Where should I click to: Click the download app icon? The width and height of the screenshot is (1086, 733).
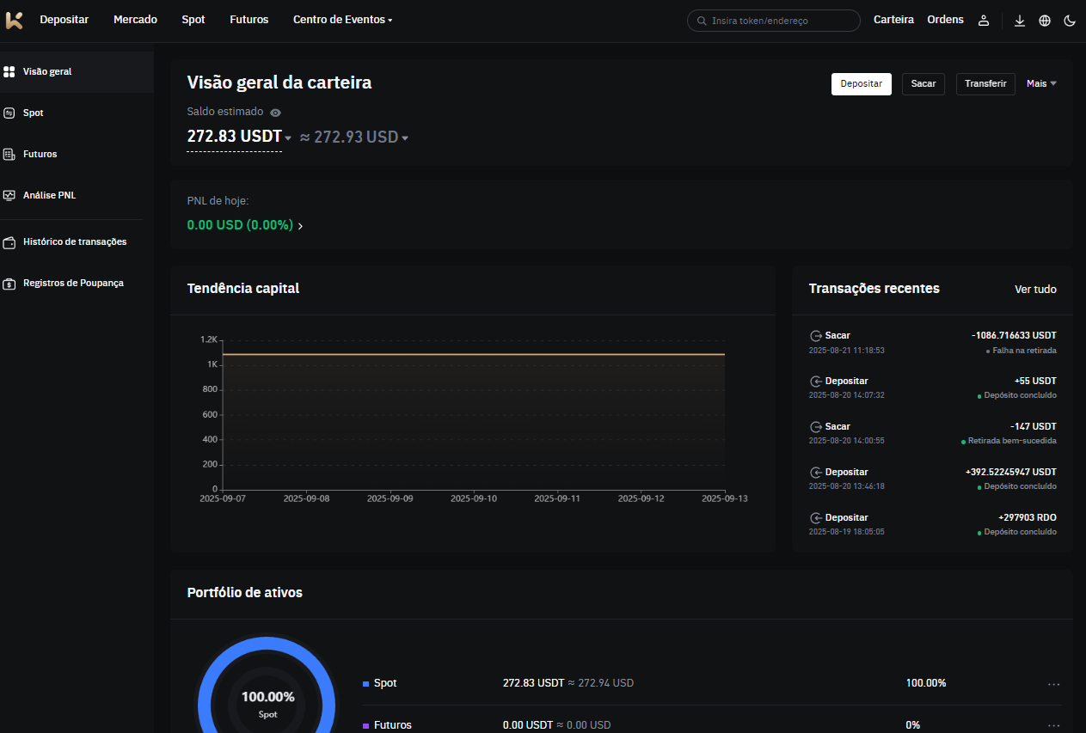click(x=1020, y=21)
